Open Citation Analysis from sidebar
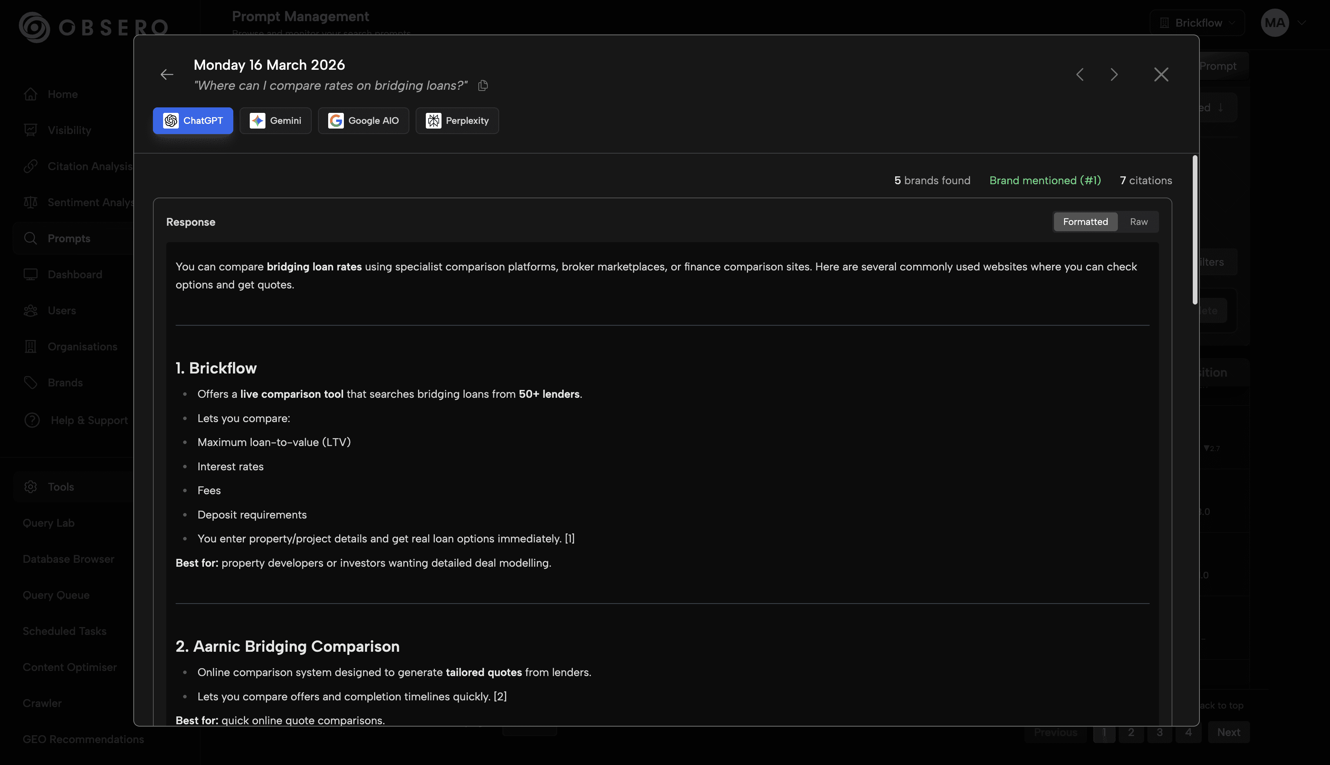1330x765 pixels. point(79,167)
